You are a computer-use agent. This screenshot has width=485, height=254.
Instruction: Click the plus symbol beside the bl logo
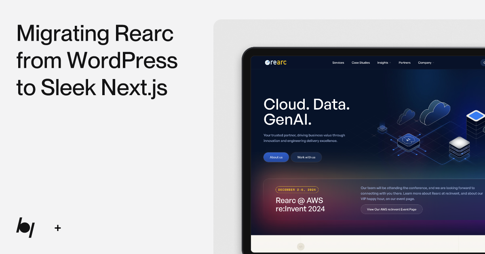tap(58, 228)
